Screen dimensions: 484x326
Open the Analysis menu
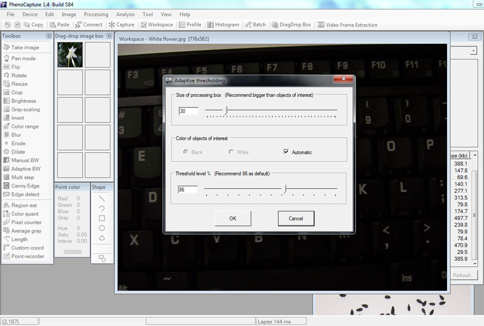coord(125,14)
